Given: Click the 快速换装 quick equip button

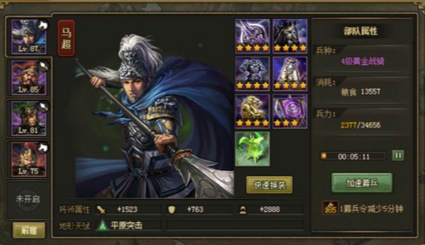Looking at the screenshot, I should click(x=269, y=185).
